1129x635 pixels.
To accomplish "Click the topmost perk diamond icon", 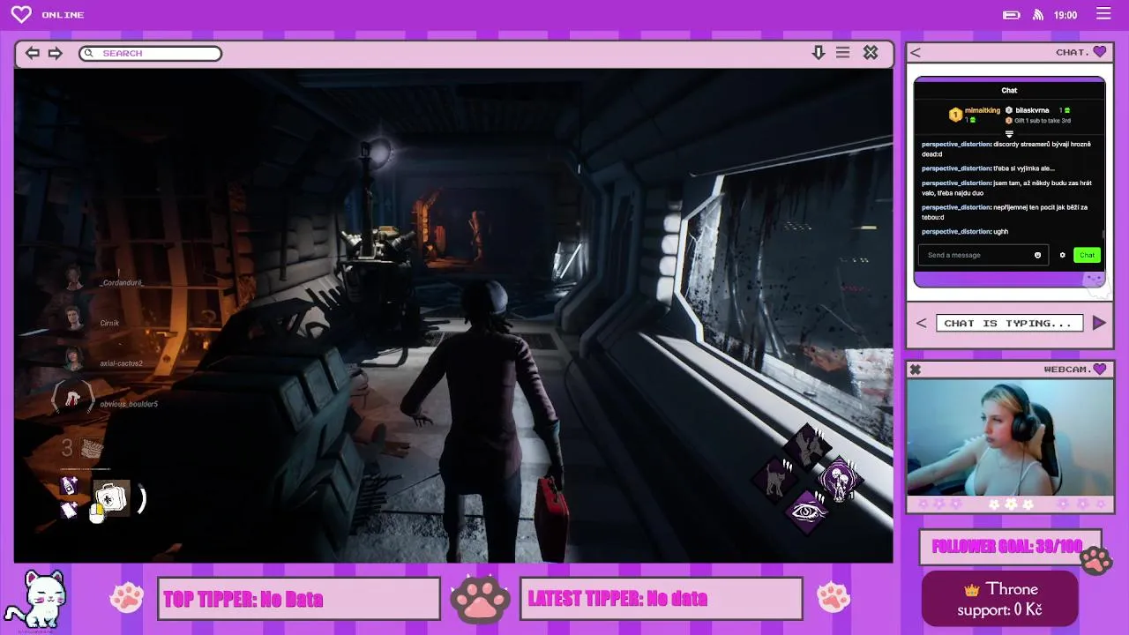I will click(x=807, y=448).
